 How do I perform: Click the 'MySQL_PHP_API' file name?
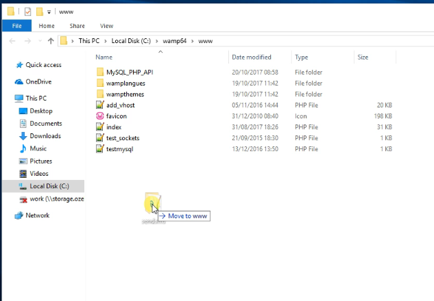coord(130,73)
